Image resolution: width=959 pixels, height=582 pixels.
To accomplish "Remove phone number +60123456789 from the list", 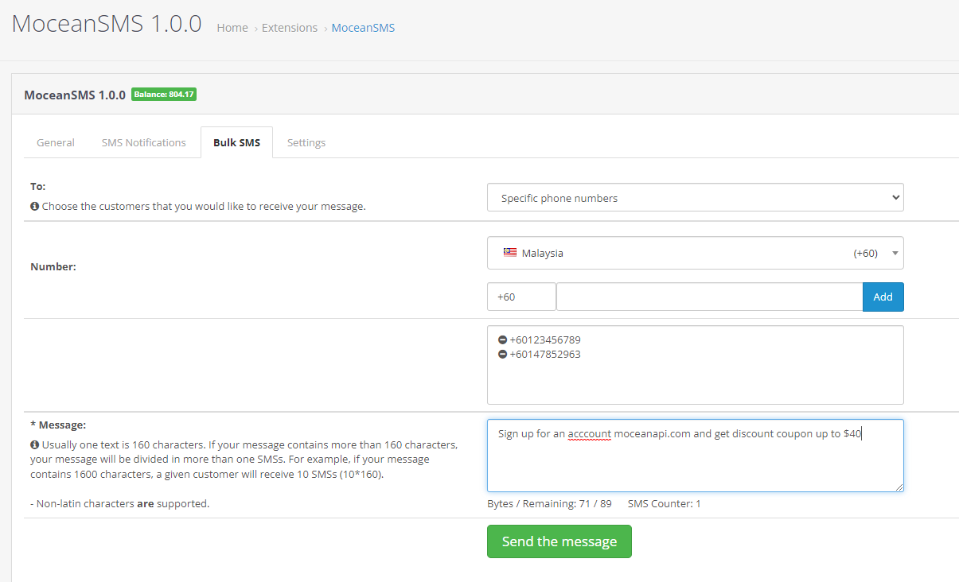I will coord(501,339).
